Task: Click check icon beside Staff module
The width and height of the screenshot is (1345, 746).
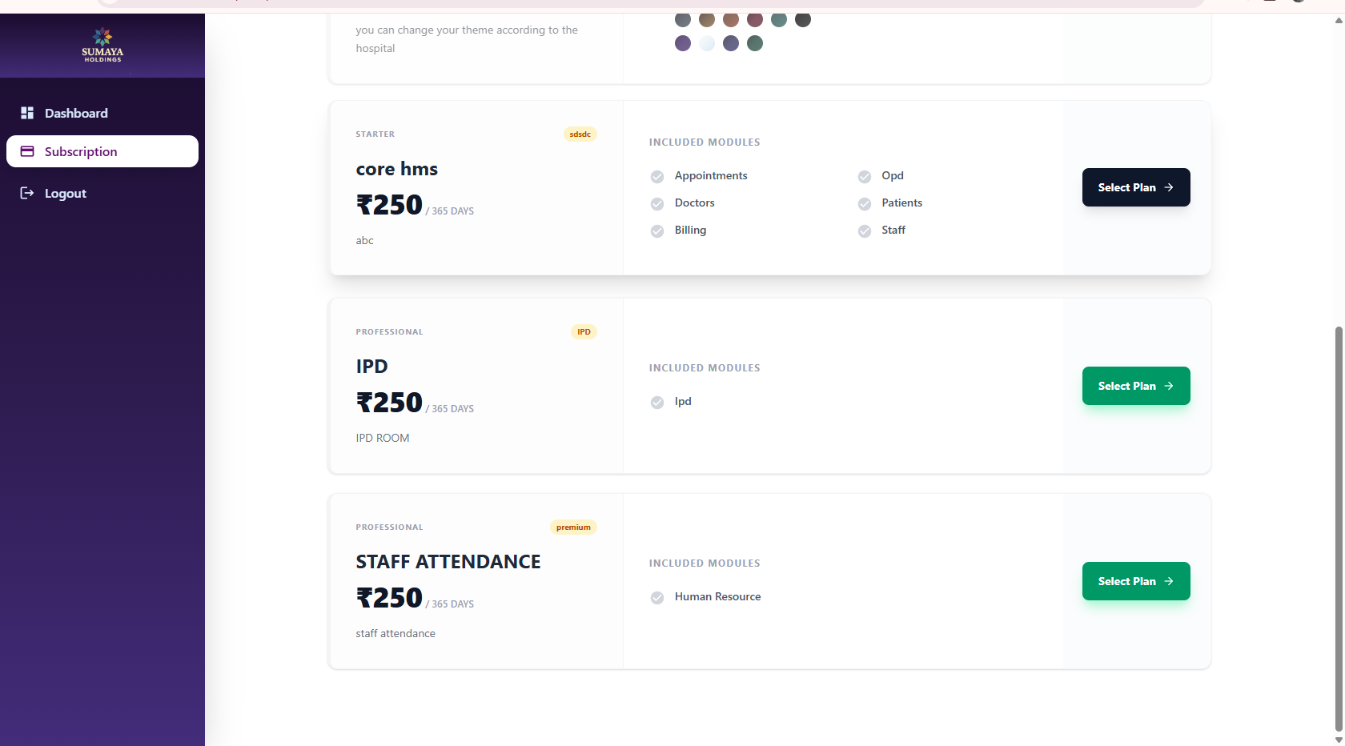Action: pyautogui.click(x=865, y=231)
